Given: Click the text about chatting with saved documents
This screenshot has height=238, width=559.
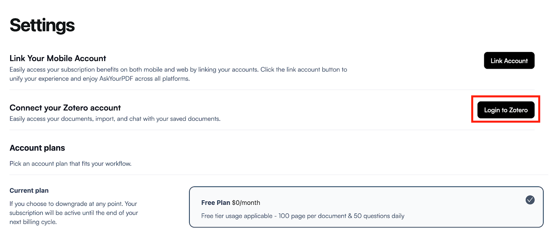Looking at the screenshot, I should (115, 119).
